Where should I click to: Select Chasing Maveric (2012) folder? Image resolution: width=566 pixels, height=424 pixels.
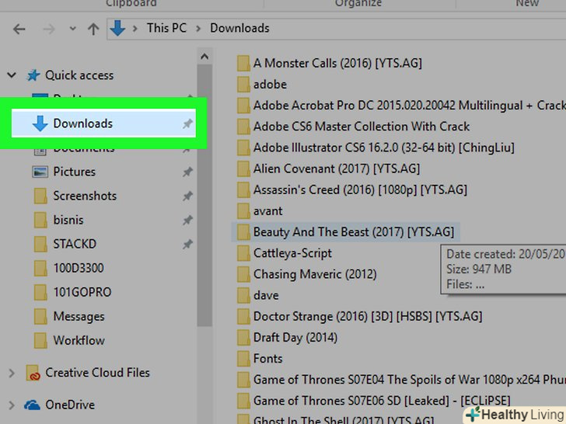pyautogui.click(x=315, y=274)
